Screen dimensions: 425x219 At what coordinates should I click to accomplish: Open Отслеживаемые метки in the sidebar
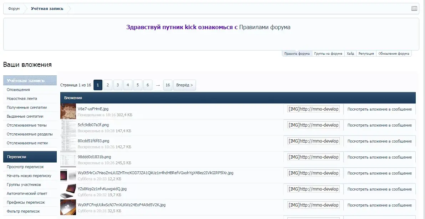click(30, 143)
